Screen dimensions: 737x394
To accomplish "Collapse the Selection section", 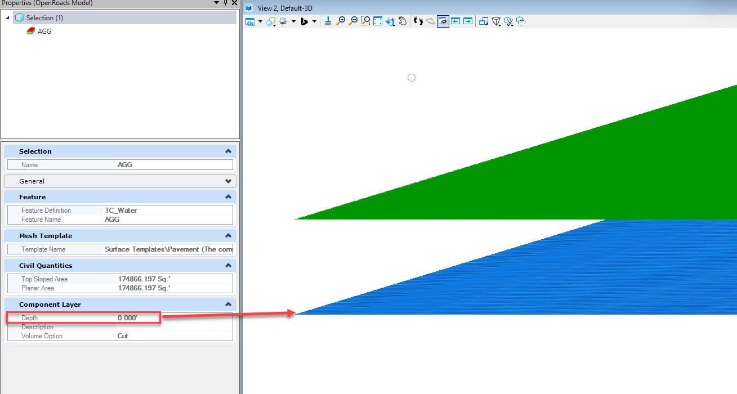I will pyautogui.click(x=228, y=151).
